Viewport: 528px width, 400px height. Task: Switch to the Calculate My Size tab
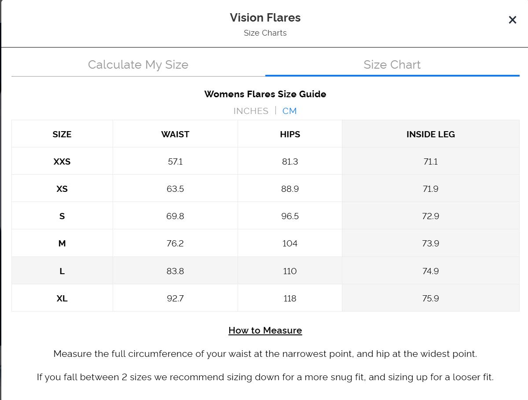(x=138, y=65)
